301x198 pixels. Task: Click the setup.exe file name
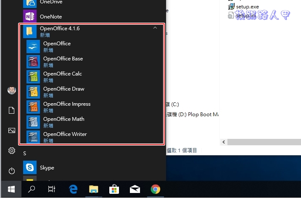(248, 7)
